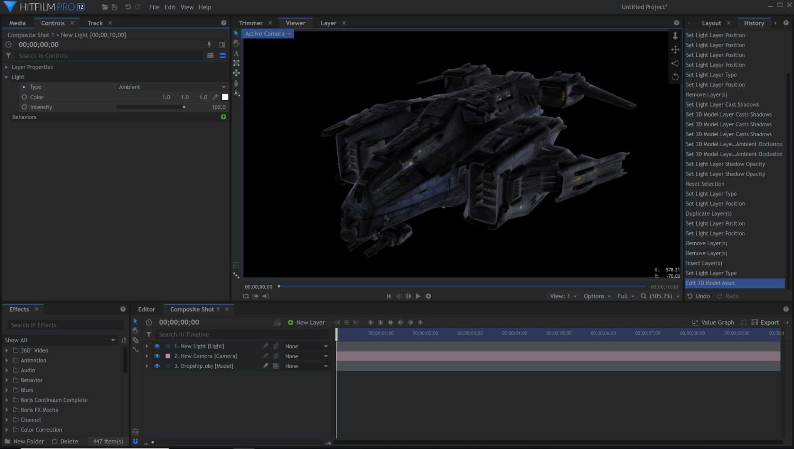Switch to the Trimmer tab

[x=251, y=23]
